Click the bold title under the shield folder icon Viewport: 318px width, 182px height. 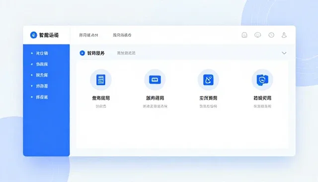[x=262, y=98]
